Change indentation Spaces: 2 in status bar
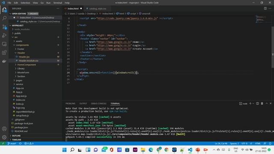The height and width of the screenshot is (154, 274). click(x=234, y=144)
